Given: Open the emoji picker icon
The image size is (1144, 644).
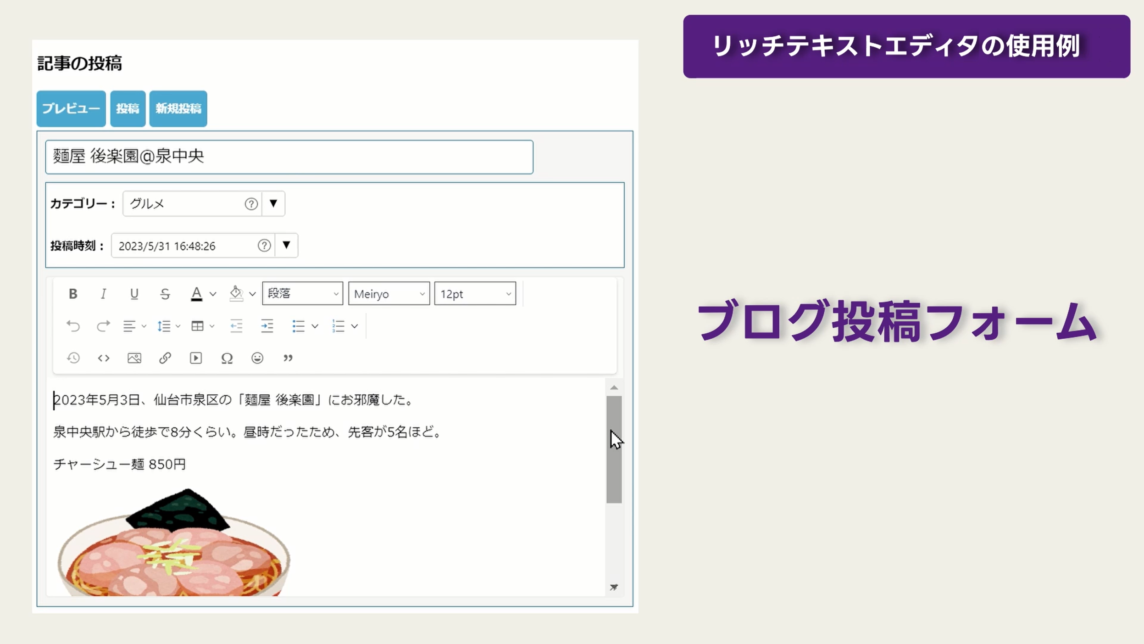Looking at the screenshot, I should tap(257, 358).
